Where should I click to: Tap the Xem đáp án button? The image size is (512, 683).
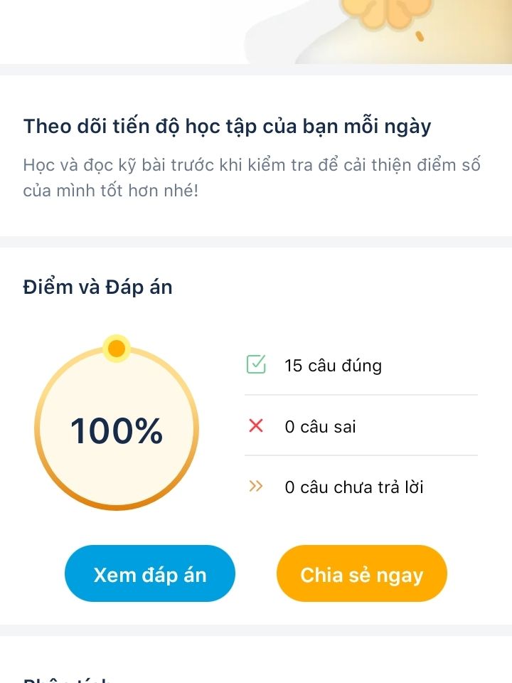[150, 573]
